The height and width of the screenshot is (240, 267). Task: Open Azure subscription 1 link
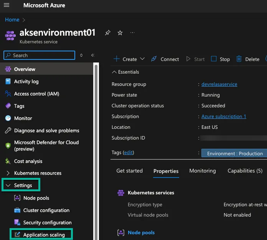pos(224,116)
